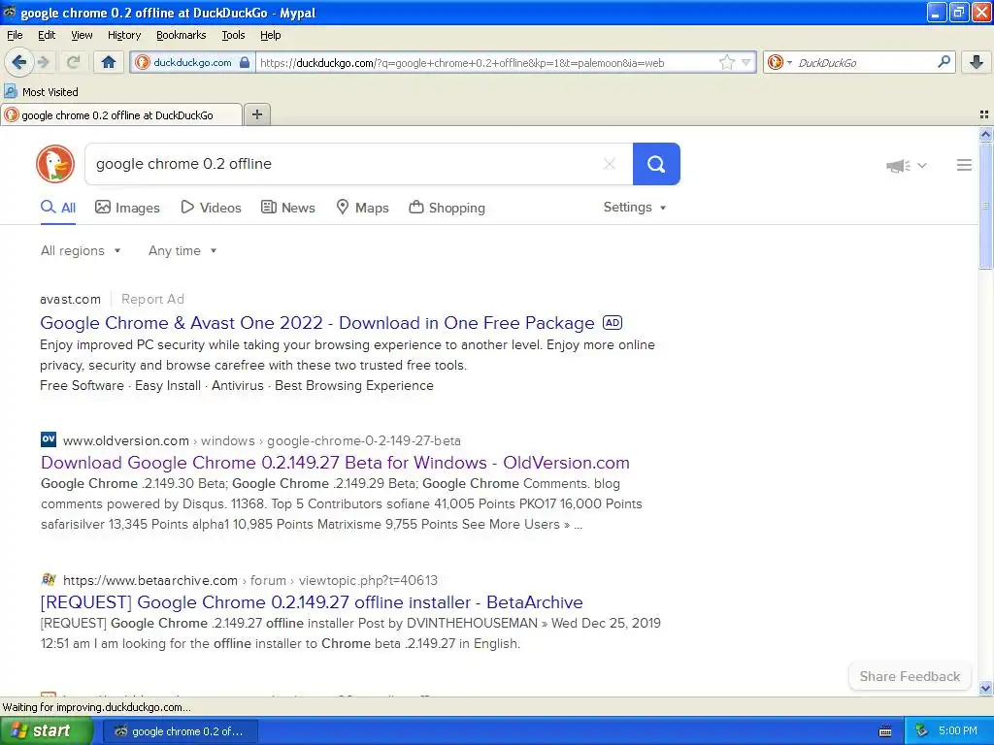Image resolution: width=994 pixels, height=745 pixels.
Task: Open the Google Chrome & Avast One ad link
Action: click(317, 323)
